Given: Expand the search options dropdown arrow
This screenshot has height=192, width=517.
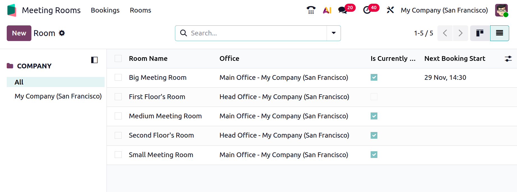Looking at the screenshot, I should (334, 33).
